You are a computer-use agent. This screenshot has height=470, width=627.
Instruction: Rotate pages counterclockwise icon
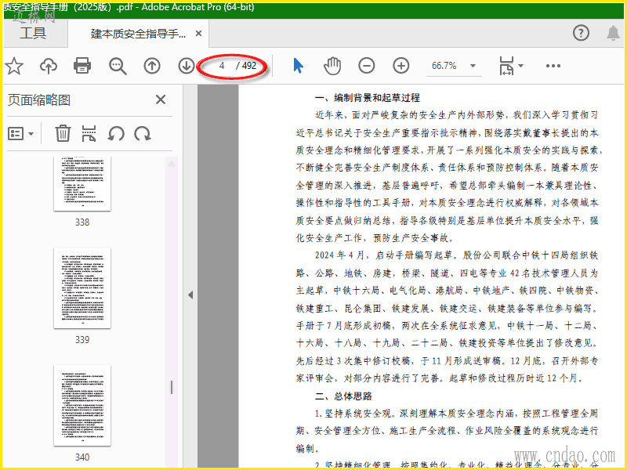116,134
